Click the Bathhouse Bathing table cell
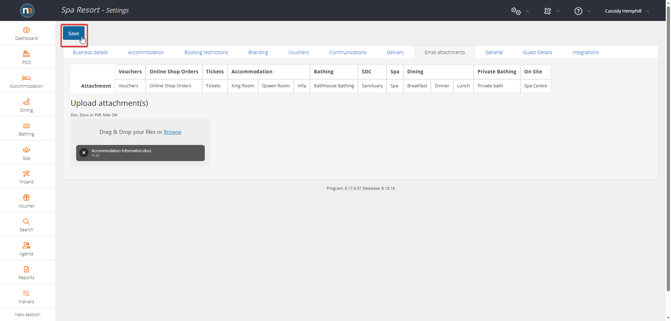 point(334,86)
